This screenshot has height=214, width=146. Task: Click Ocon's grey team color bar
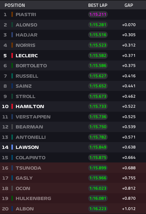12,188
